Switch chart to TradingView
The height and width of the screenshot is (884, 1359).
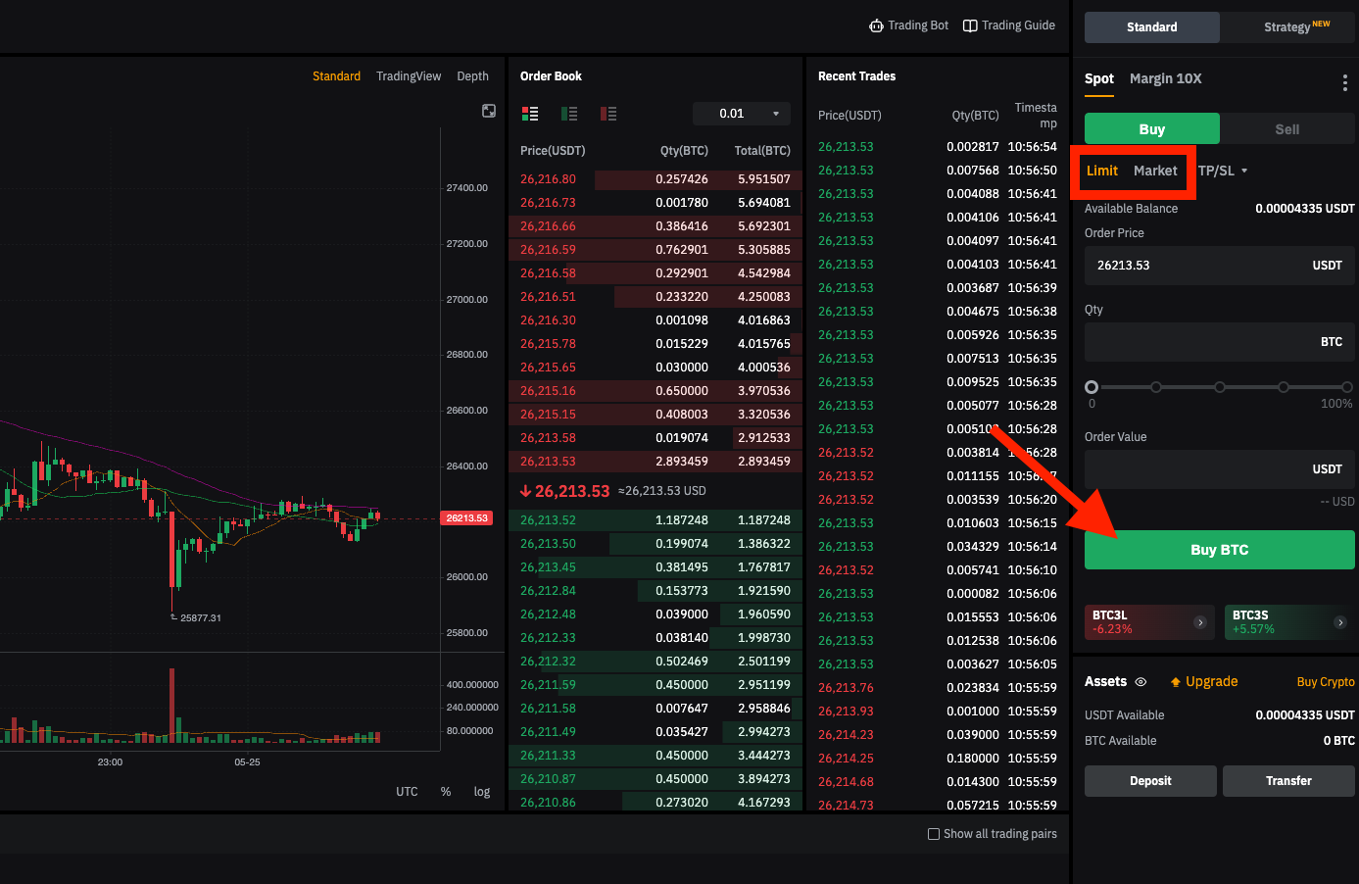pyautogui.click(x=409, y=76)
